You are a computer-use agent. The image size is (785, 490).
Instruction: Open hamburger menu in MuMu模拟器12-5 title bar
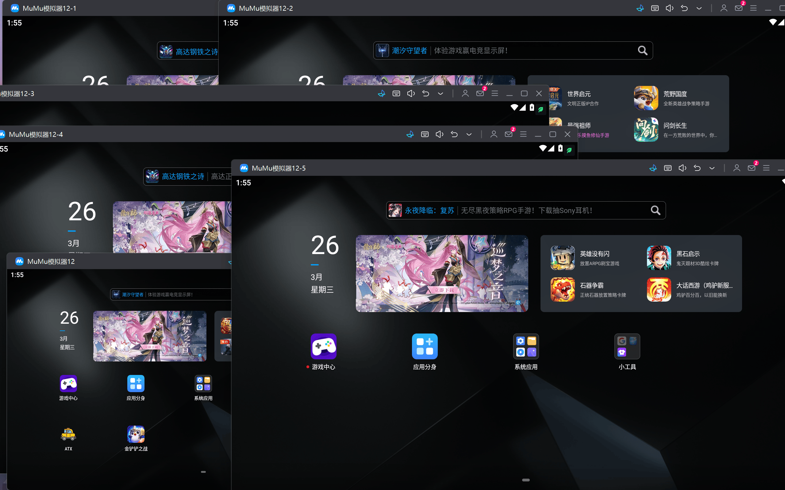click(x=766, y=168)
